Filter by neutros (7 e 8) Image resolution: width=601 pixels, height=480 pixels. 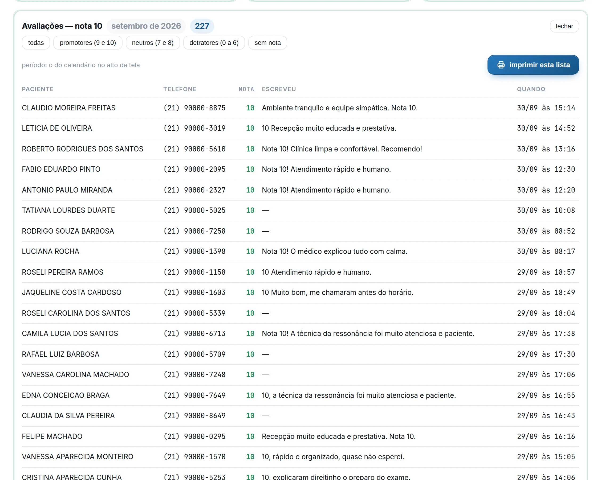pyautogui.click(x=153, y=43)
